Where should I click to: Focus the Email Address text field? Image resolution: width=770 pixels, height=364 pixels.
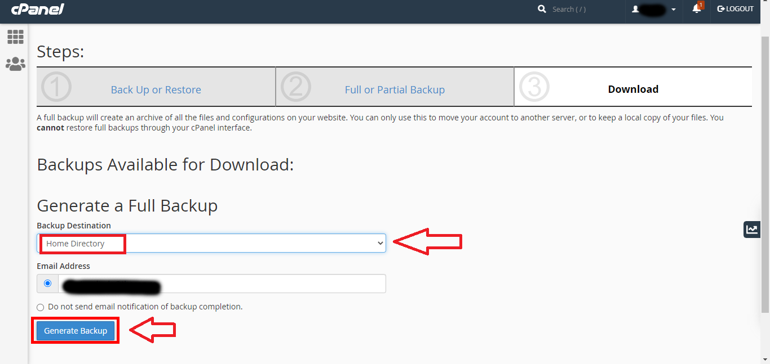click(222, 284)
